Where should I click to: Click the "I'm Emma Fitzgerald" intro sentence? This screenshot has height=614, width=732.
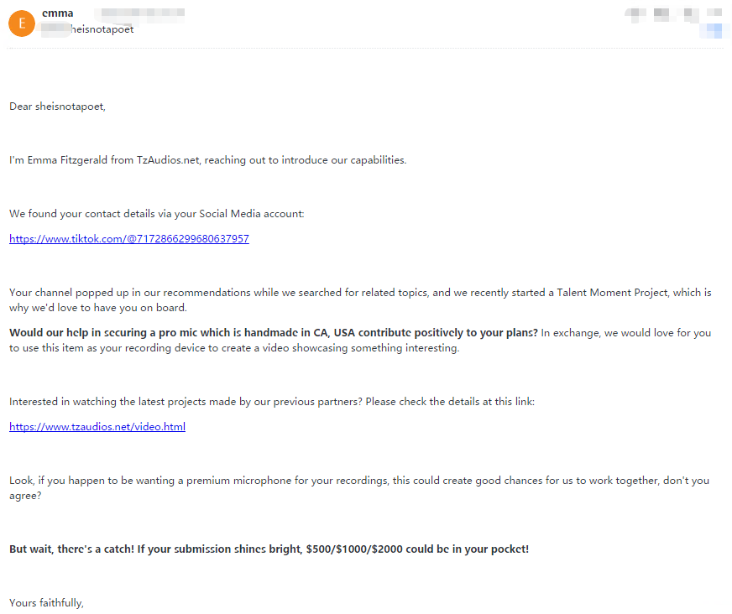[207, 160]
